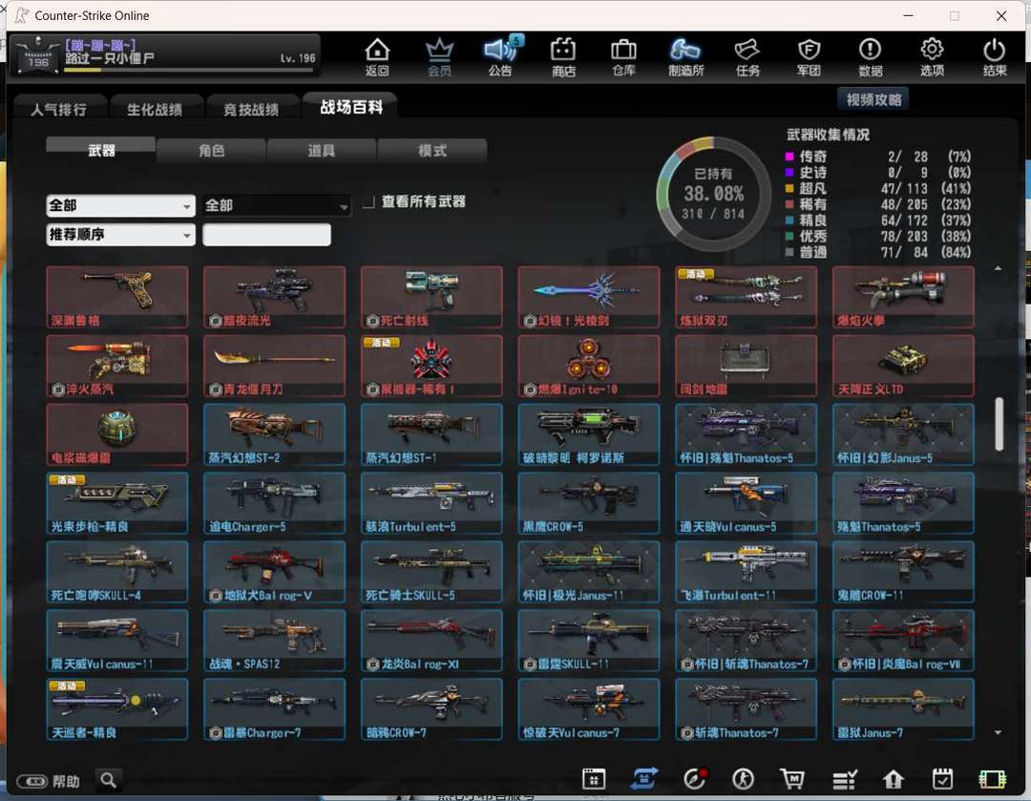The height and width of the screenshot is (801, 1031).
Task: Select the 黑鹰CROW-5 weapon card
Action: pyautogui.click(x=588, y=503)
